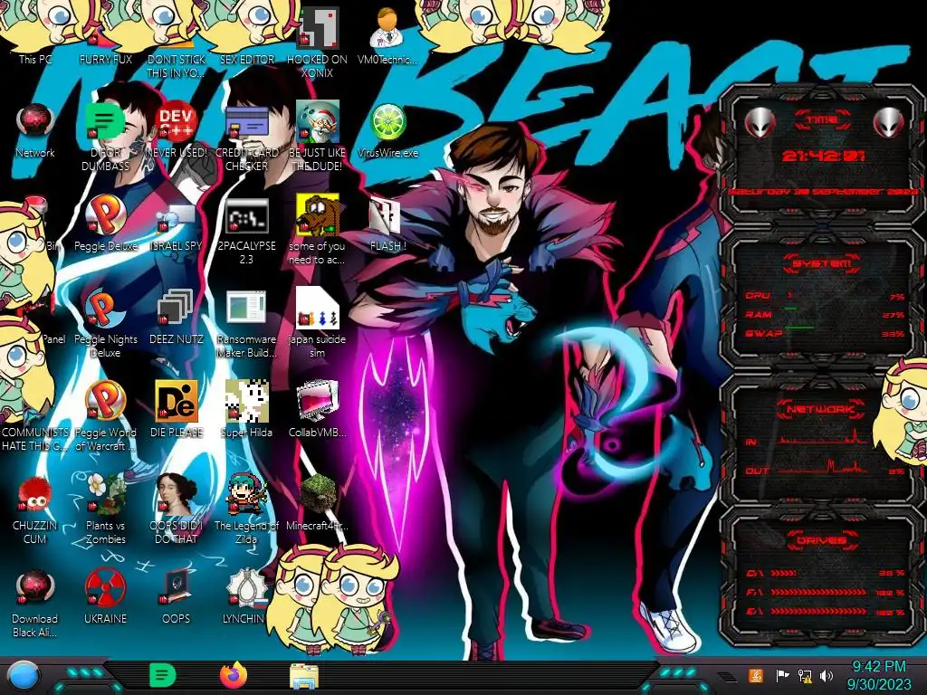This screenshot has width=927, height=695.
Task: Open the dog icon labeled some of you need to ac...
Action: tap(317, 231)
